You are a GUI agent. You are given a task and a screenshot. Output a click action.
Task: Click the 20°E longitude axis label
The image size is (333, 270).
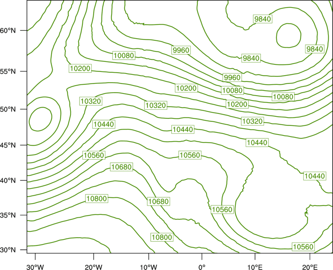click(x=310, y=267)
